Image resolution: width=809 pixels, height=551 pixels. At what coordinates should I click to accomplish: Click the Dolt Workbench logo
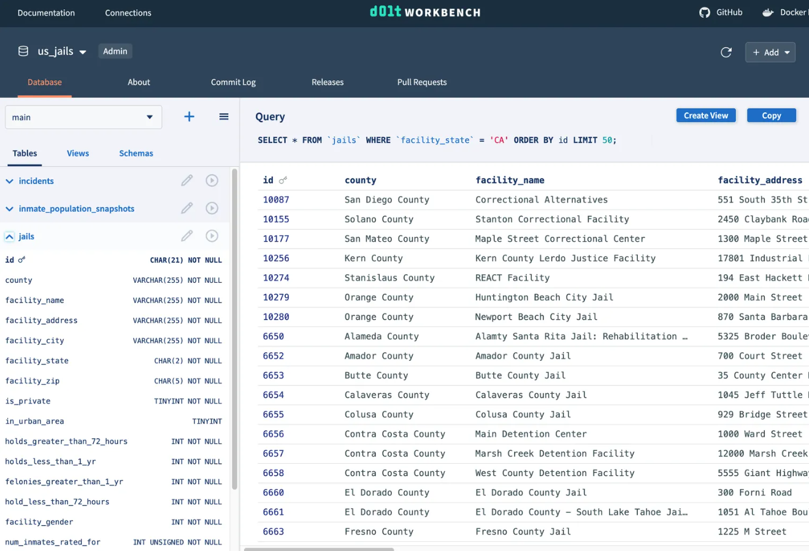pos(425,12)
